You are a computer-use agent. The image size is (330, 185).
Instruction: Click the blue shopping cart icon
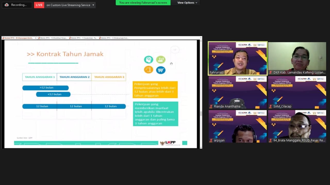(161, 70)
